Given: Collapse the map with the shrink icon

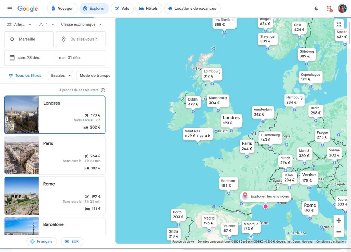Looking at the screenshot, I should click(339, 24).
